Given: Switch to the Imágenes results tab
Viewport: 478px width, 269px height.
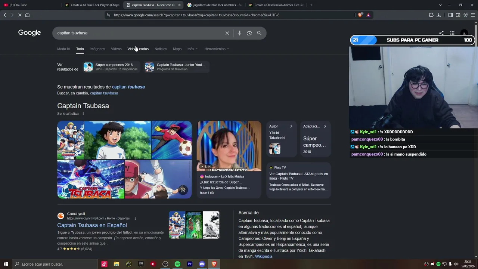Looking at the screenshot, I should pyautogui.click(x=97, y=49).
